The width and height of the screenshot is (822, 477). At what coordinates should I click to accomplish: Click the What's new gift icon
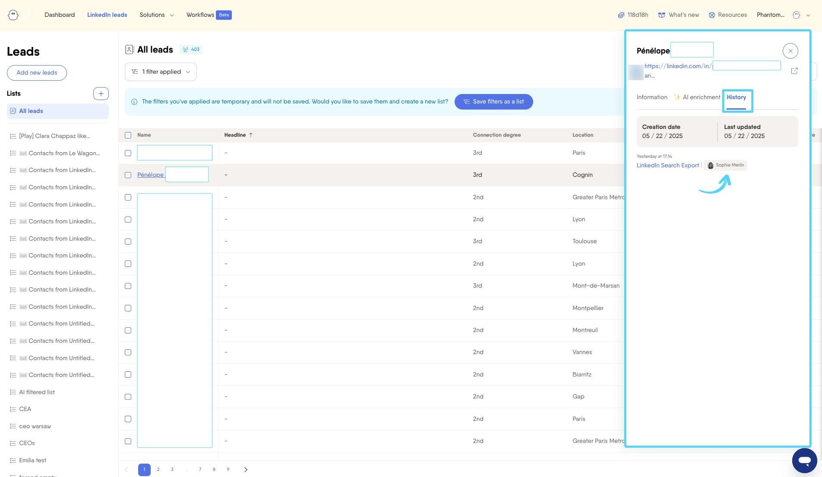[661, 15]
